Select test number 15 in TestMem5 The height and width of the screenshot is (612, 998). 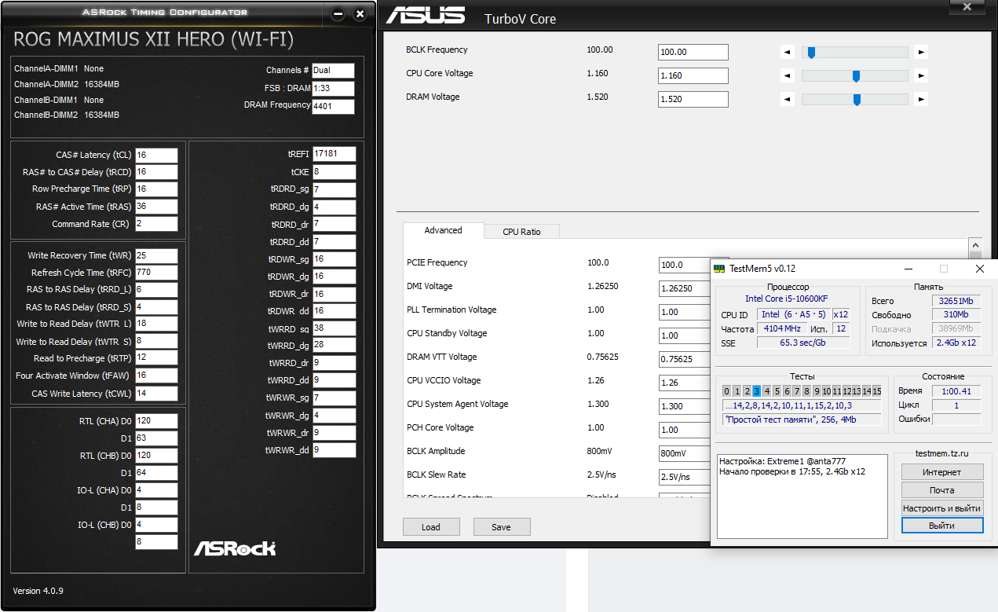click(x=876, y=391)
